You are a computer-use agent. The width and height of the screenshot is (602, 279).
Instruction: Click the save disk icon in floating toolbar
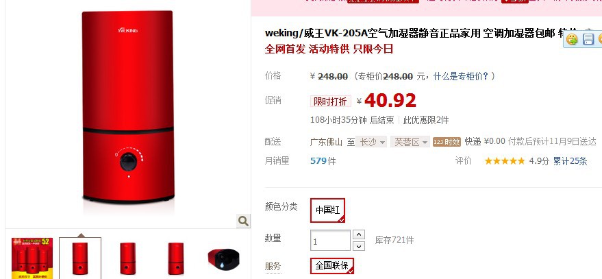pos(588,39)
